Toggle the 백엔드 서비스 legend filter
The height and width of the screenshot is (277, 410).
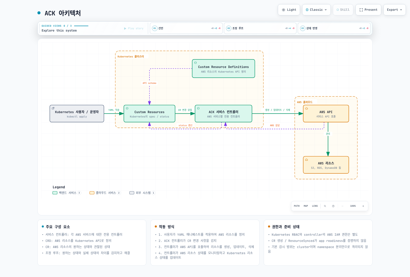(x=67, y=193)
